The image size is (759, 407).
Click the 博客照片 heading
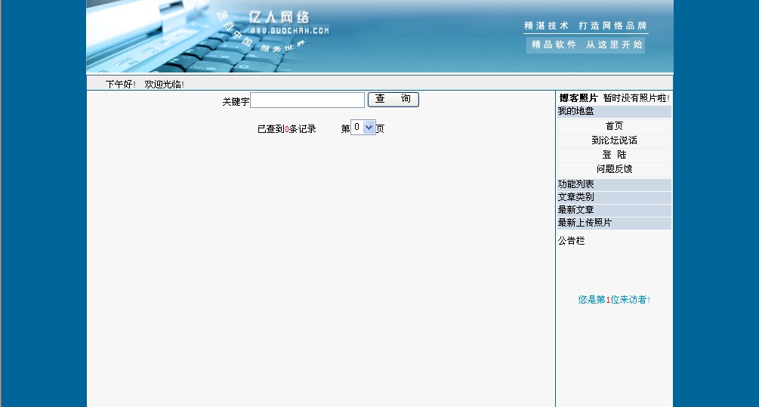579,98
